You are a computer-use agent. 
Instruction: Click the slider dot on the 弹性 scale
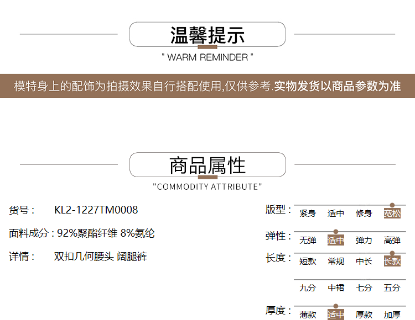[x=336, y=232]
